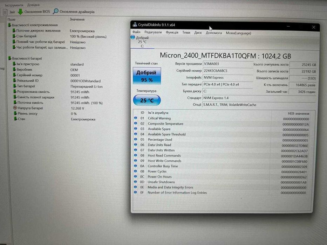Select disk C: status tab with blue orb
Screen dimensions: 327x245
142,42
